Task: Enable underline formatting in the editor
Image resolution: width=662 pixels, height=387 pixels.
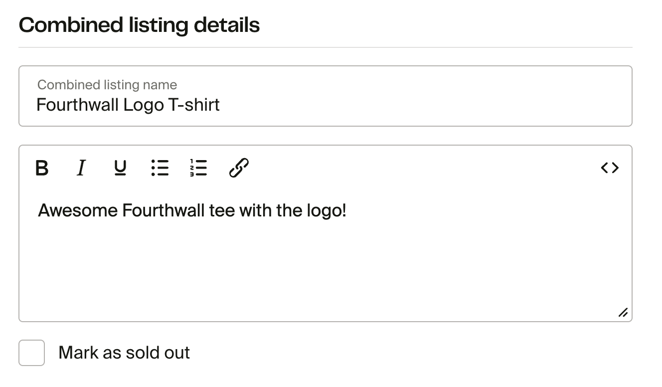Action: (120, 168)
